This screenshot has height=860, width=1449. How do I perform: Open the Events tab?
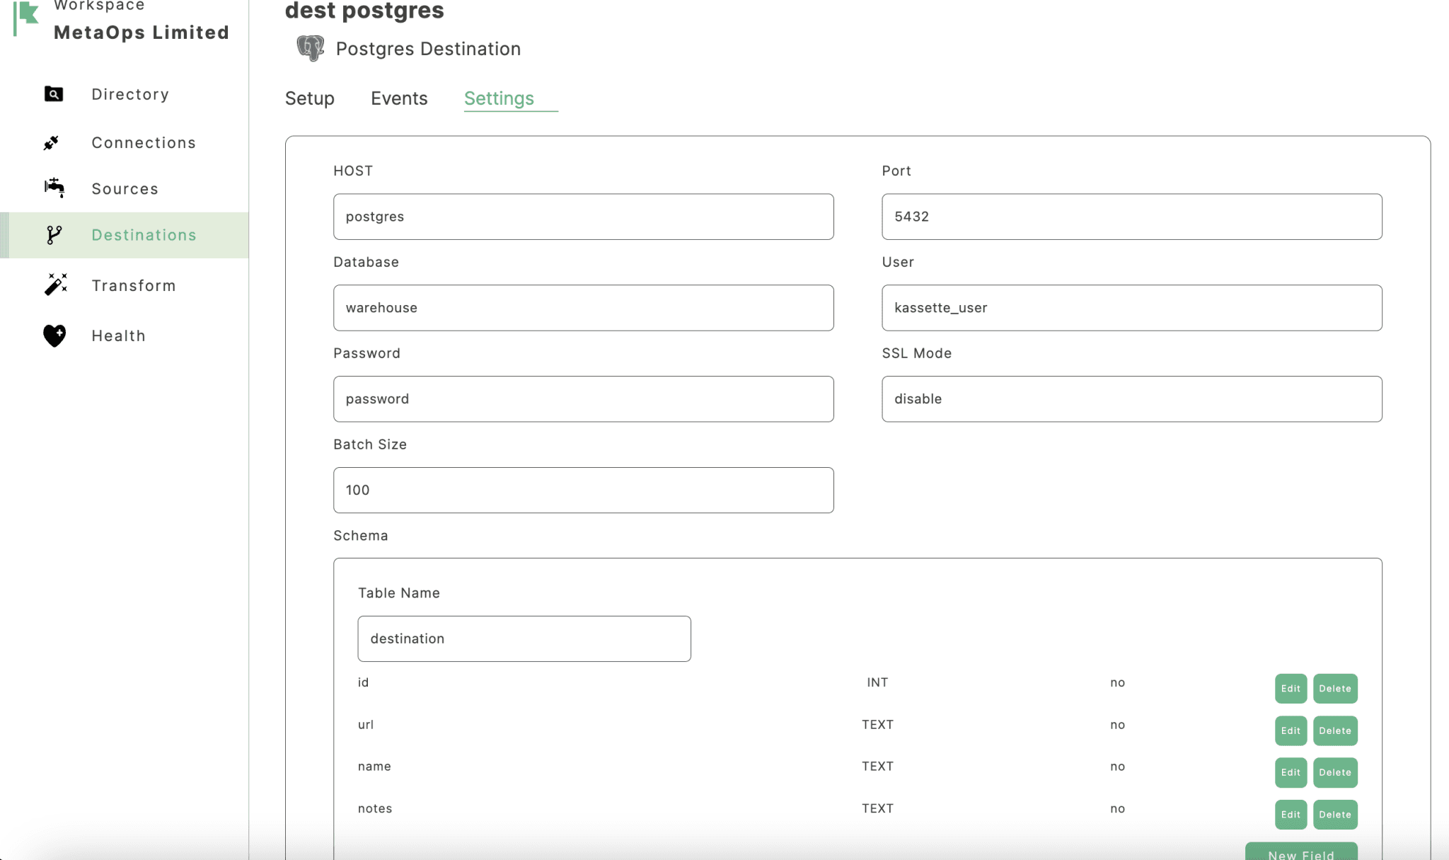(x=399, y=98)
